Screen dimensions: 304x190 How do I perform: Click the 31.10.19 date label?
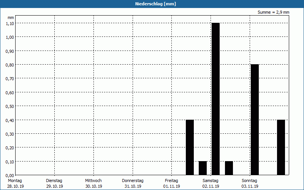tap(133, 186)
